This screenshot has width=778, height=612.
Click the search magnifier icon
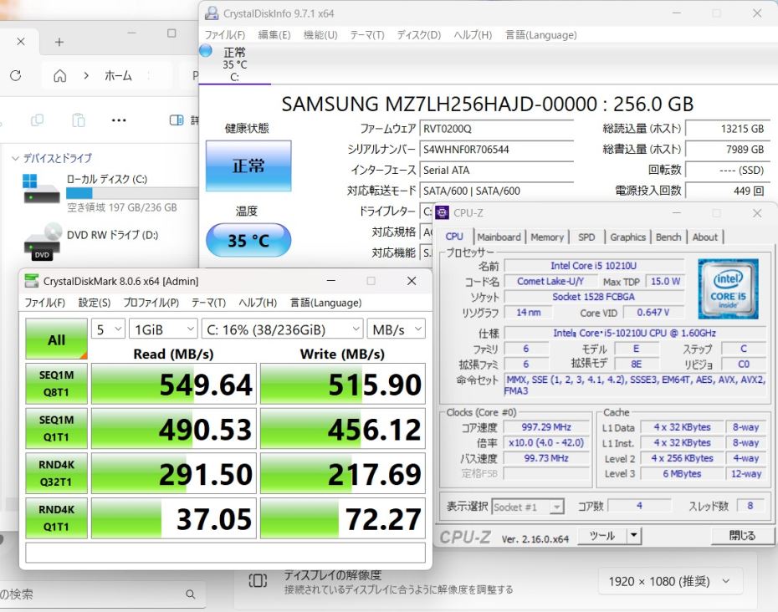point(190,594)
